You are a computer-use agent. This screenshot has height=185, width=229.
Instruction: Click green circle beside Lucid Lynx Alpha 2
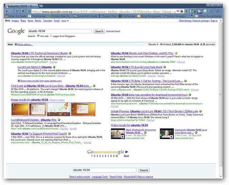[54, 67]
